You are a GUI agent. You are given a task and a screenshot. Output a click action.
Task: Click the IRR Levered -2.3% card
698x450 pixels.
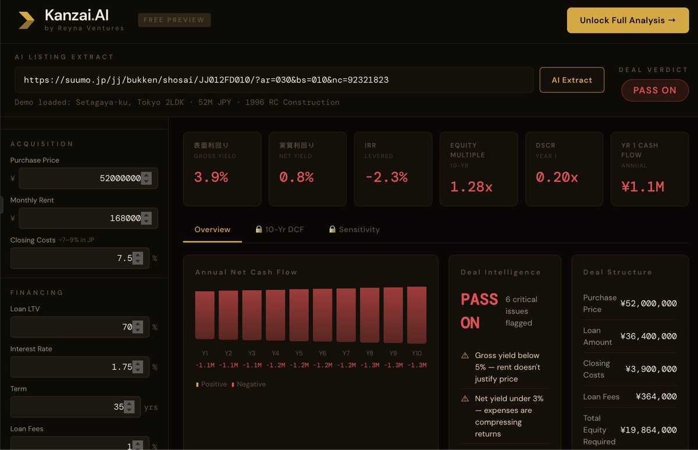(x=393, y=169)
